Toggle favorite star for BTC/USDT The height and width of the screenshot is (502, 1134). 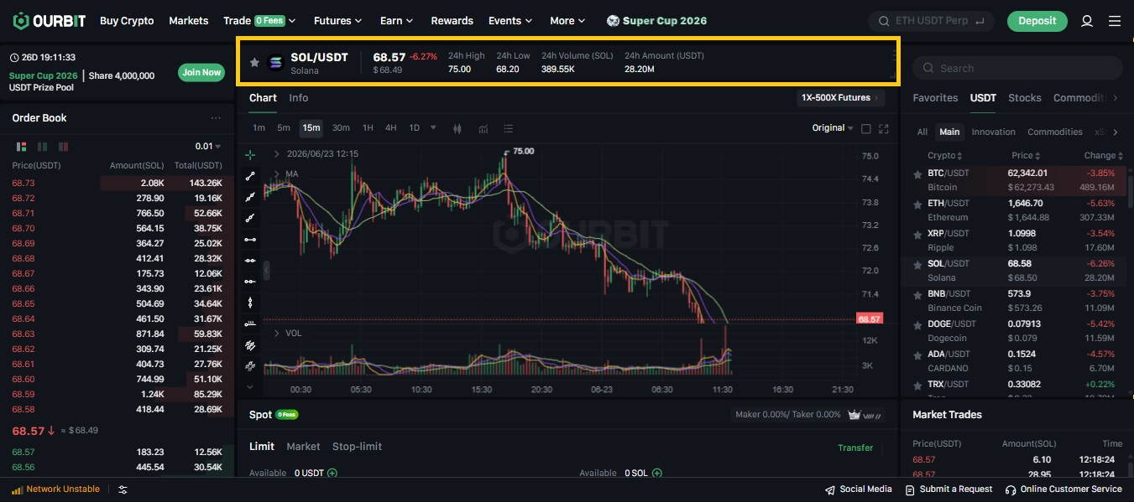[918, 173]
